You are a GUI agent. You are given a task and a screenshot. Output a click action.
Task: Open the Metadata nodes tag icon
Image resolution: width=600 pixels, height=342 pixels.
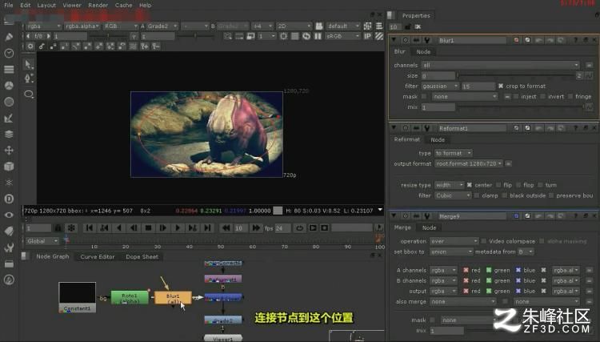coord(9,231)
